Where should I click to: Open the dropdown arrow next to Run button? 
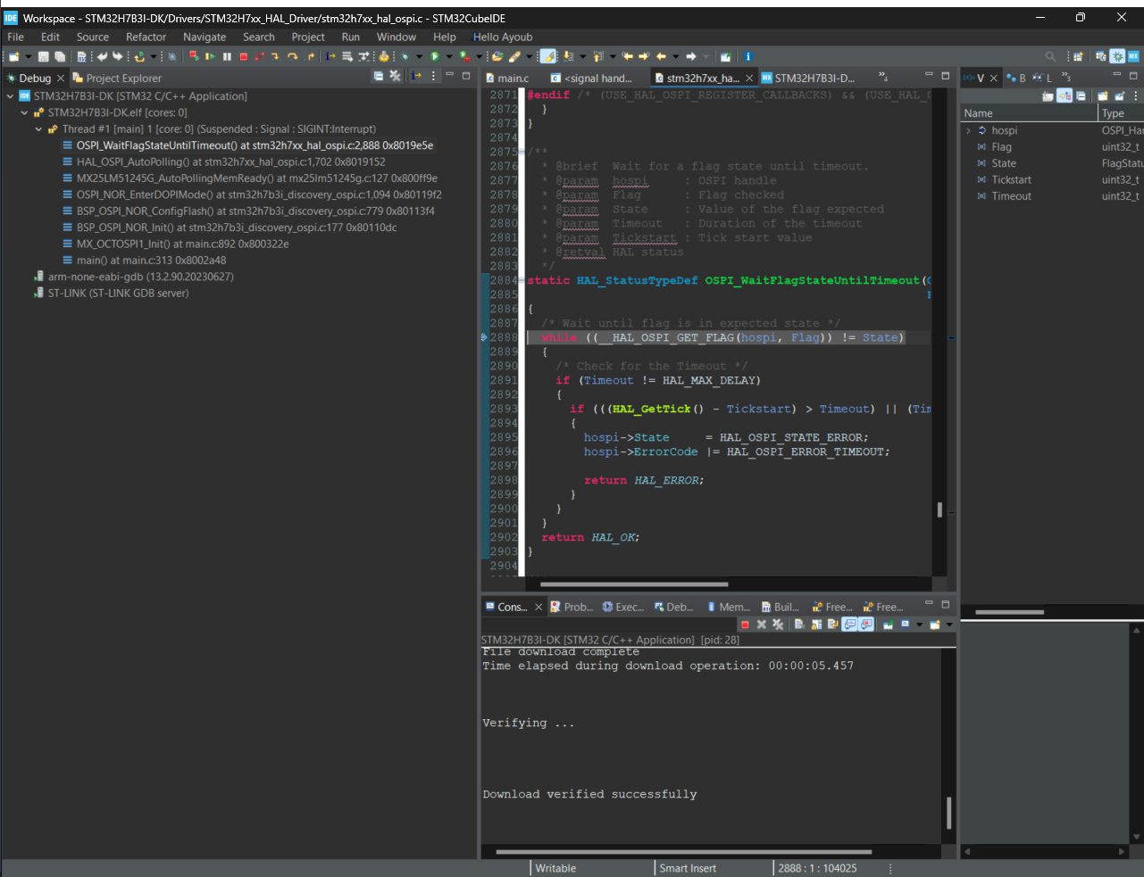449,56
